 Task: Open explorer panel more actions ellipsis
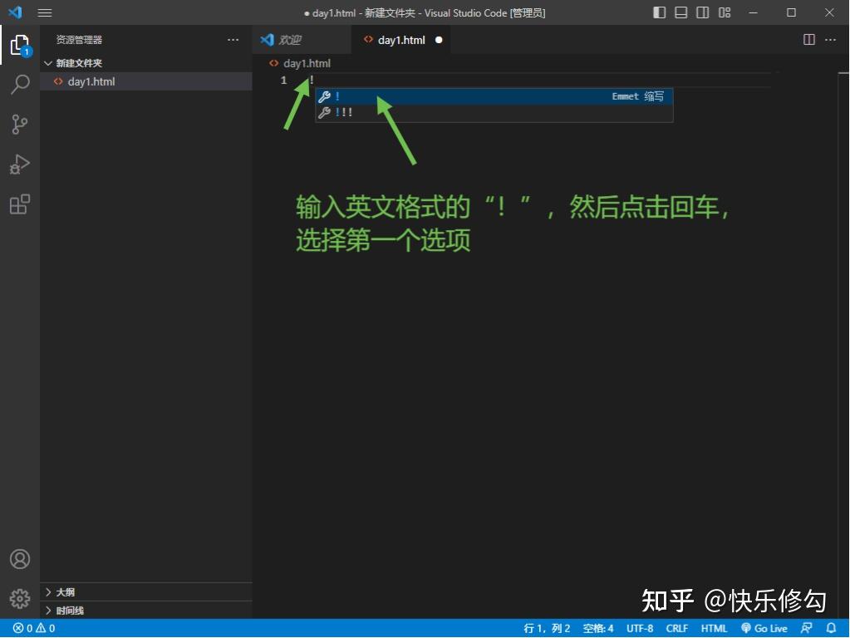click(x=233, y=40)
